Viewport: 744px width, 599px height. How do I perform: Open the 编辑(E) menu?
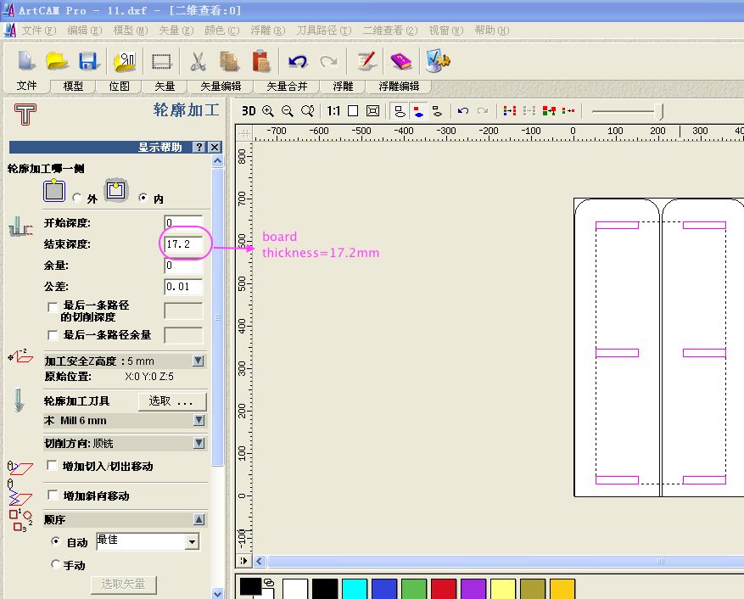[85, 31]
